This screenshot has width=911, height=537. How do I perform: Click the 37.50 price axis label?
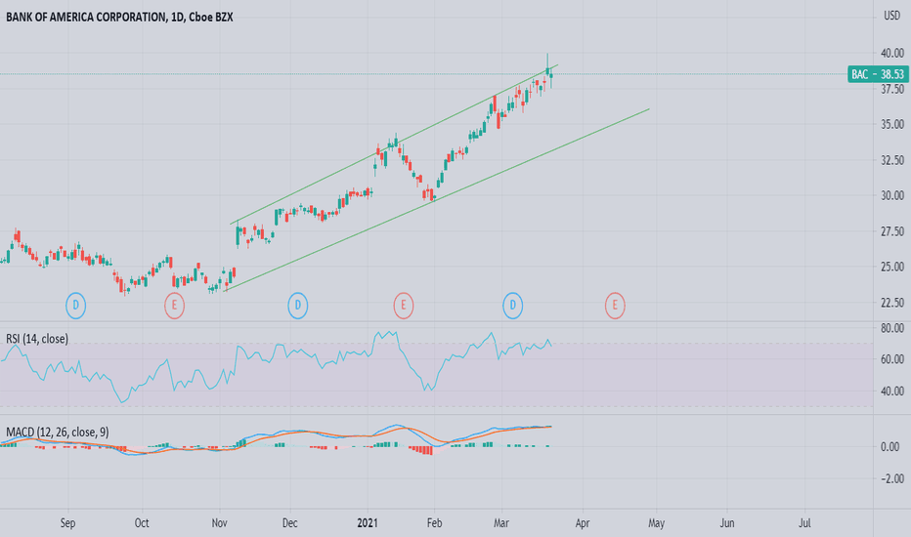click(x=892, y=89)
